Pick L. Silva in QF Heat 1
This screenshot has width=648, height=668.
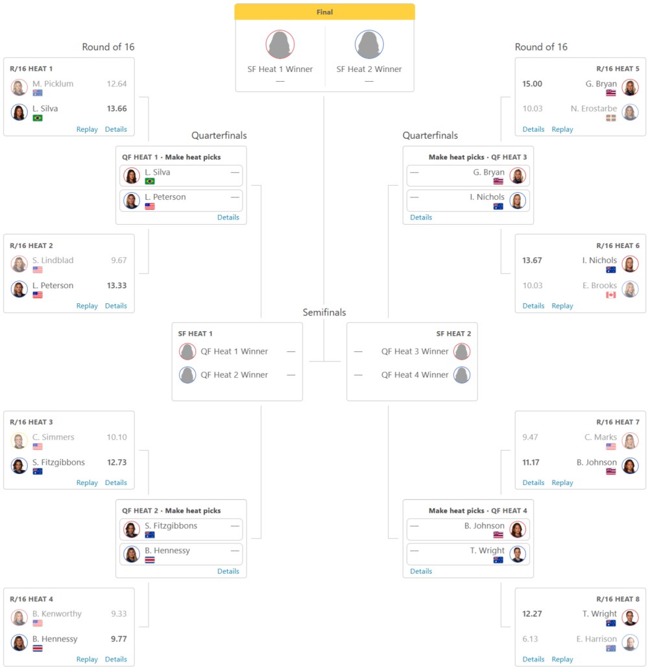pyautogui.click(x=181, y=176)
